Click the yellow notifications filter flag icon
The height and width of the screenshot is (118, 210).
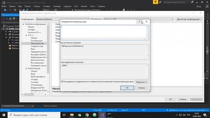[x=155, y=2]
